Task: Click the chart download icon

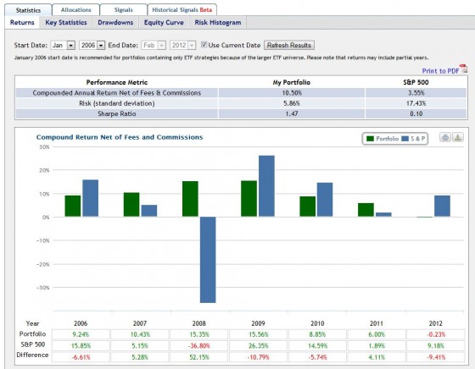Action: click(458, 138)
